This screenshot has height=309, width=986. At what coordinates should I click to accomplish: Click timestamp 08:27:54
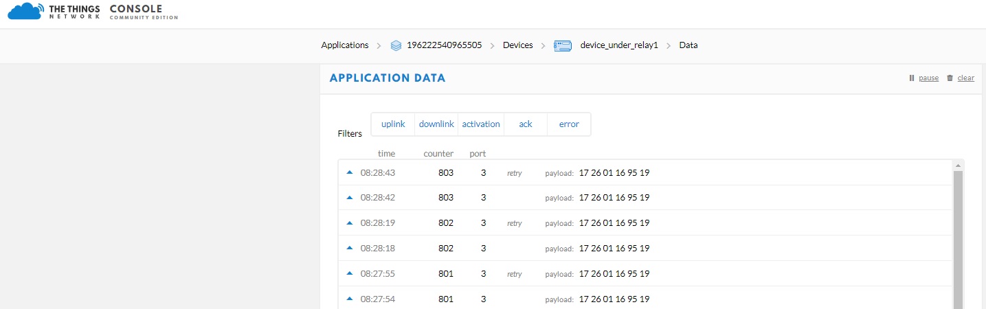378,299
